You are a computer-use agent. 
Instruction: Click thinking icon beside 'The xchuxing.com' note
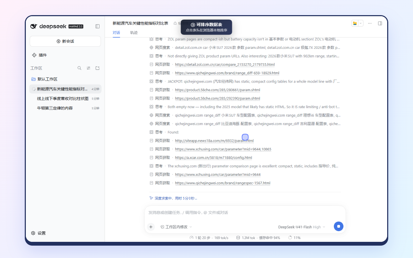point(151,166)
